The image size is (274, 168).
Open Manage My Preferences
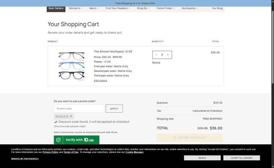[25, 159]
